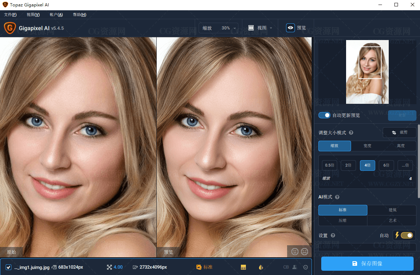This screenshot has height=275, width=420.
Task: Toggle the 自动更新预览 switch
Action: (x=324, y=115)
